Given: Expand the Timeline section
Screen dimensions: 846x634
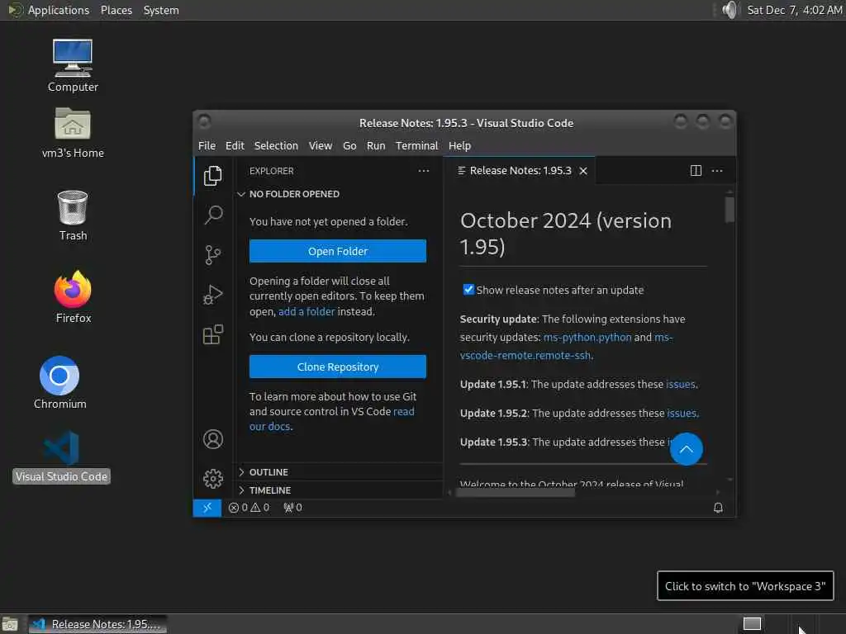Looking at the screenshot, I should click(339, 490).
